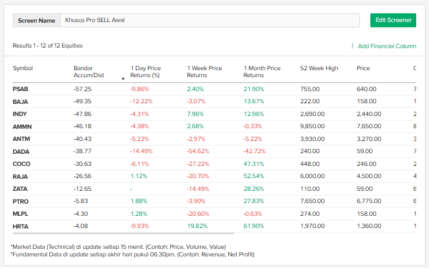This screenshot has width=429, height=268.
Task: Click the plus icon beside Add Financial Column
Action: (x=352, y=46)
